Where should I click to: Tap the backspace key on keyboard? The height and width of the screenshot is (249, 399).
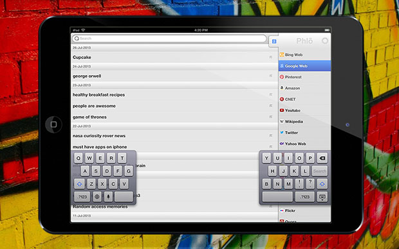(322, 158)
